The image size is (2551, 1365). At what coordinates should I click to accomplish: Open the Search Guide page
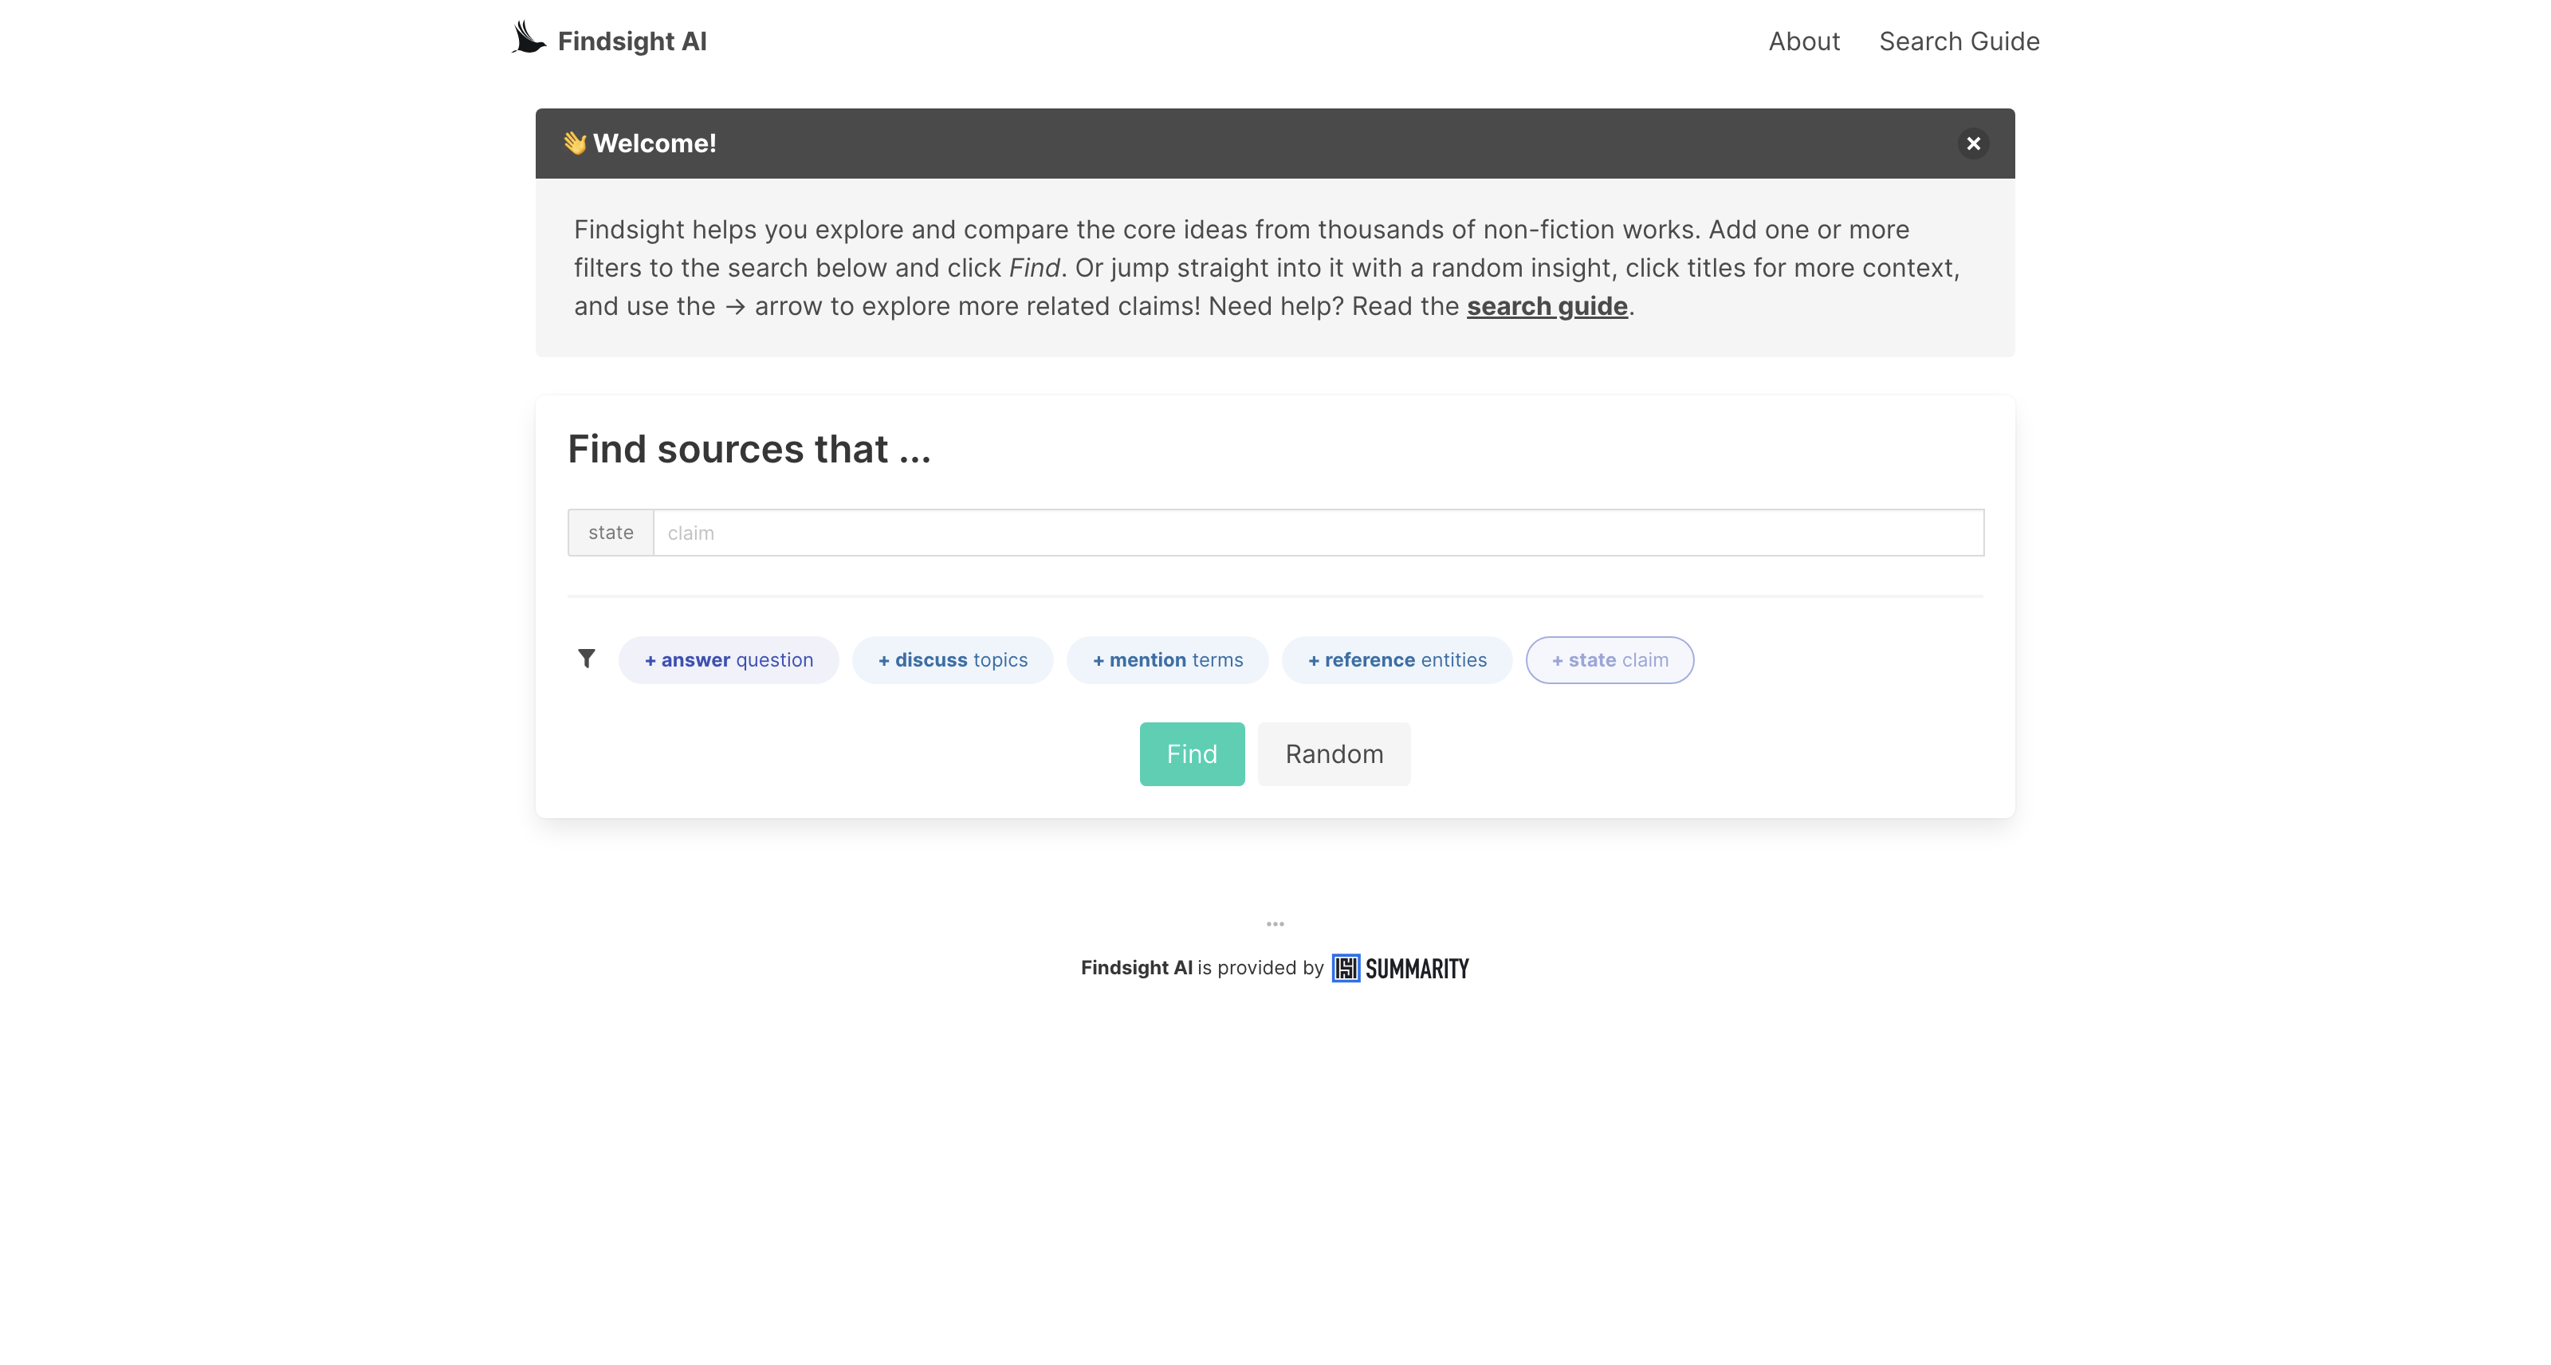(1959, 41)
